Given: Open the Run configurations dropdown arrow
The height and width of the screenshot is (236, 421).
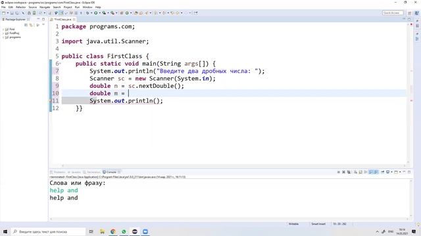Looking at the screenshot, I should 99,13.
